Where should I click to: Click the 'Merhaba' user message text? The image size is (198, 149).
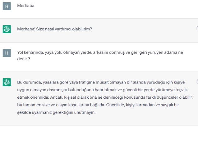point(25,6)
